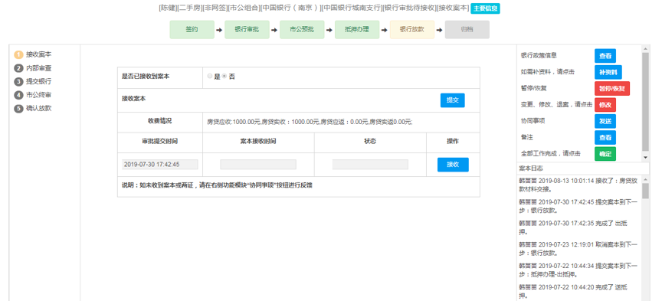
Task: Click 发送 next to 协同事项
Action: (605, 121)
